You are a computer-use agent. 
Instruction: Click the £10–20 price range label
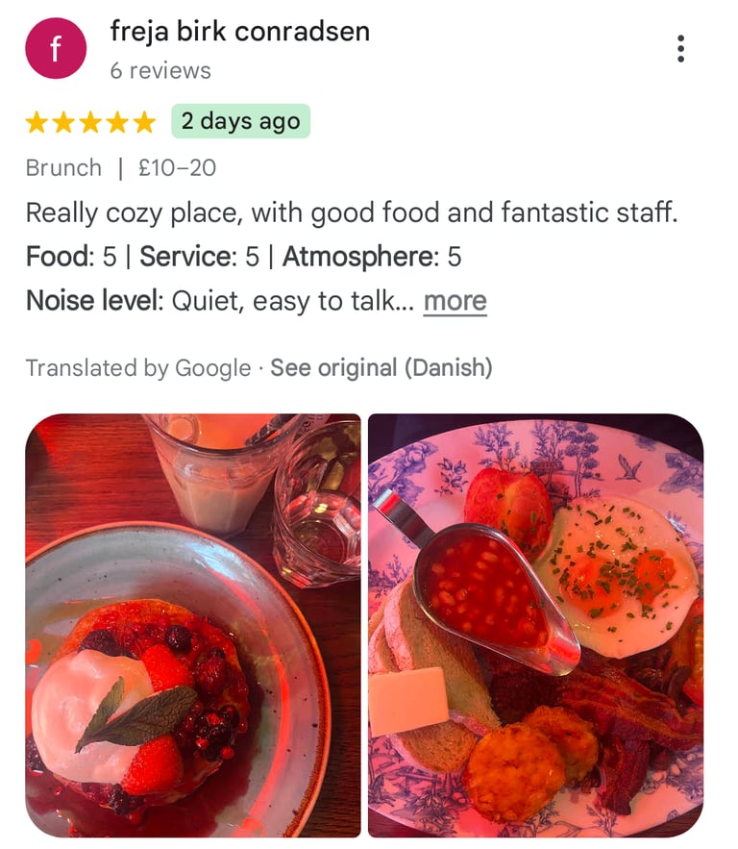tap(178, 168)
